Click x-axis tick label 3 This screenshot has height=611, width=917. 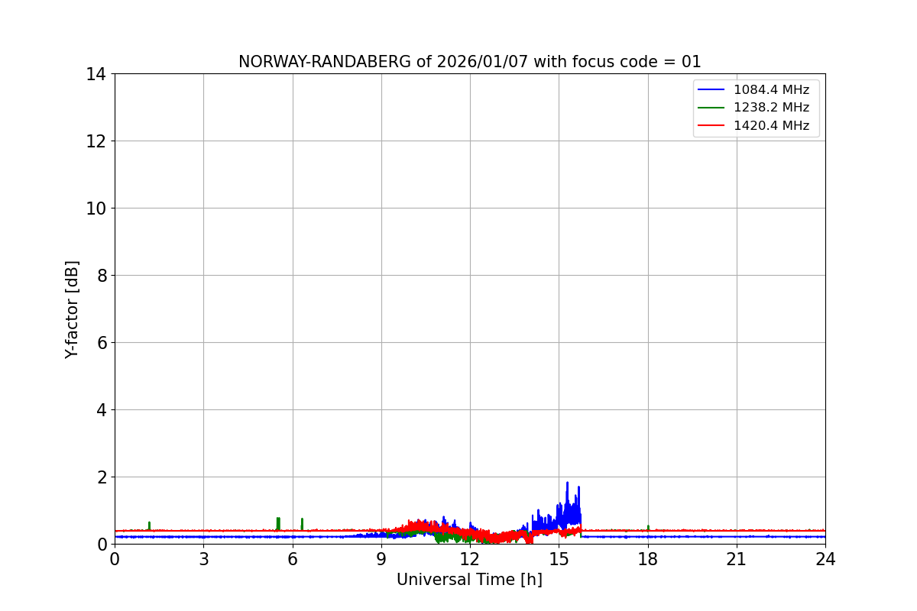coord(203,559)
